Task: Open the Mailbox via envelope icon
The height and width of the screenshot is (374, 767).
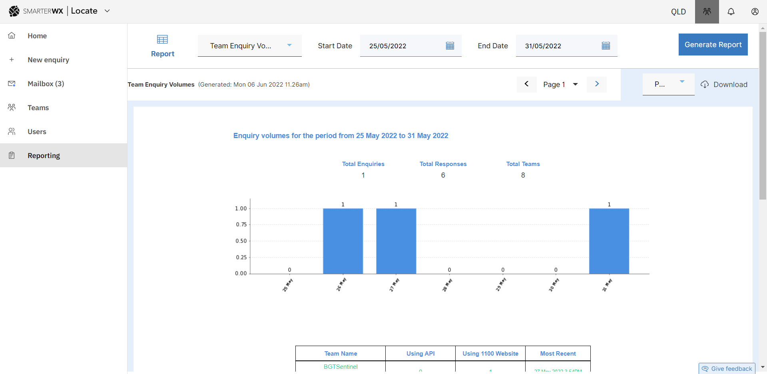Action: (x=12, y=83)
